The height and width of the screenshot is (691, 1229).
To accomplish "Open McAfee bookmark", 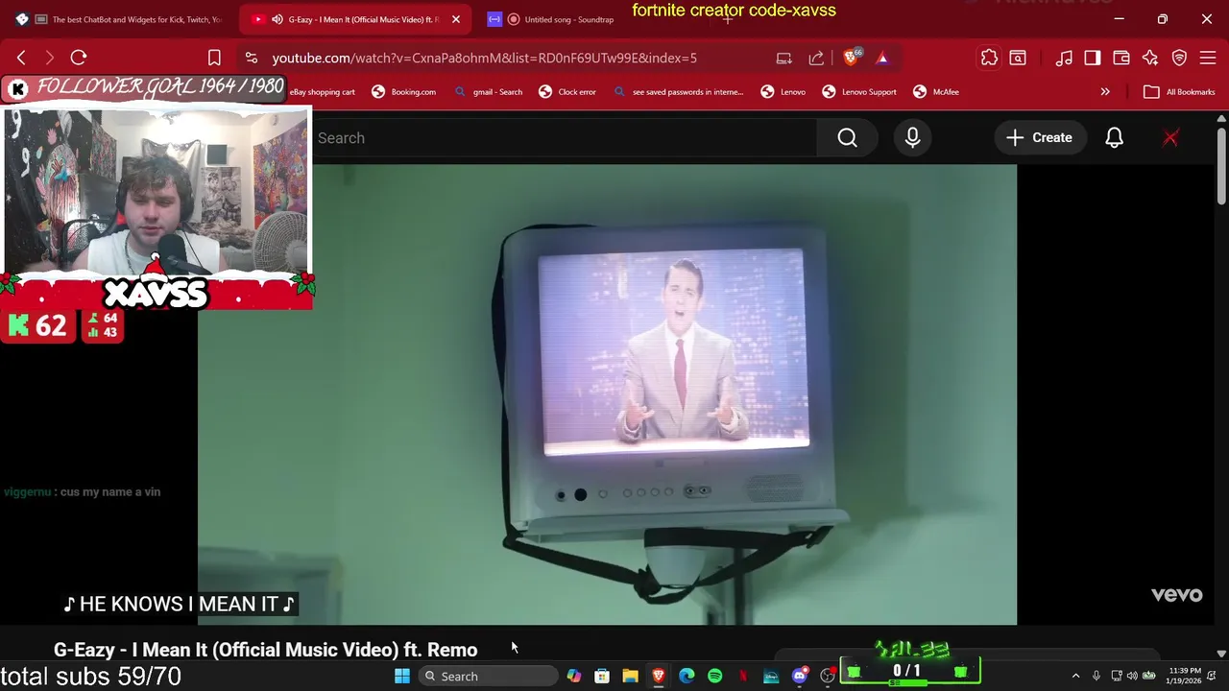I will (x=936, y=92).
